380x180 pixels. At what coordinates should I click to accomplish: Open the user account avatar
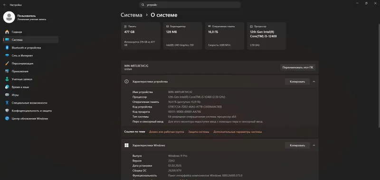tap(9, 17)
